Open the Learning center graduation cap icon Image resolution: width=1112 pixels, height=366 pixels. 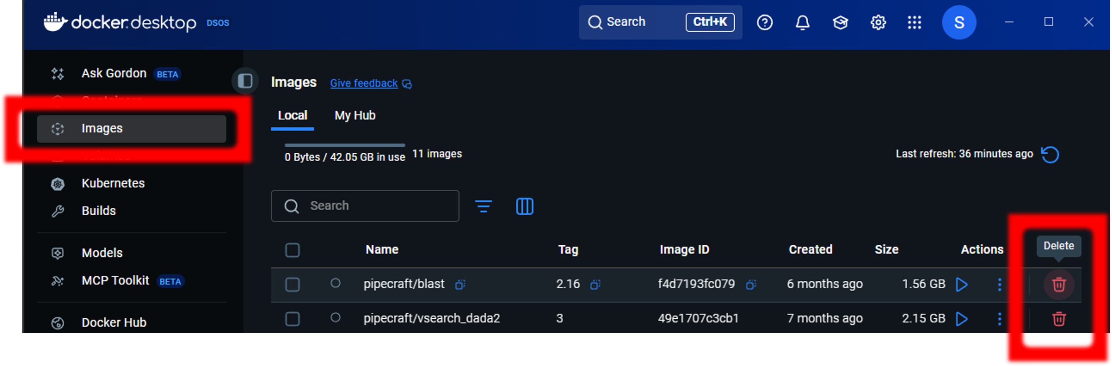pos(839,22)
